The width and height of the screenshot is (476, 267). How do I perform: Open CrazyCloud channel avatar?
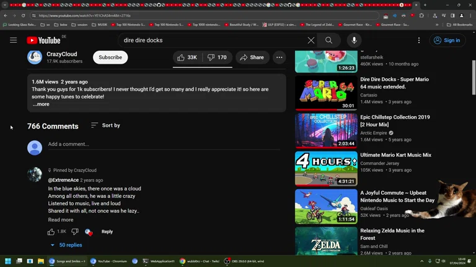[35, 57]
